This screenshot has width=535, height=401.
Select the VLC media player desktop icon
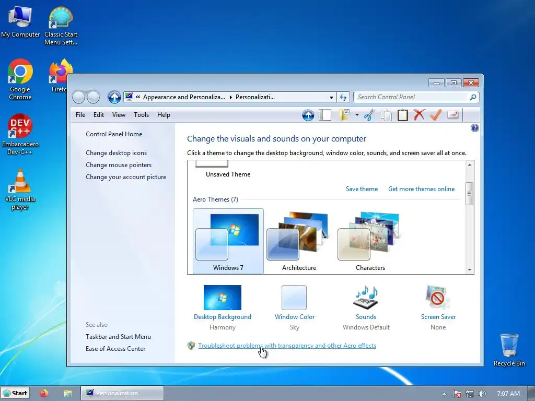[20, 190]
